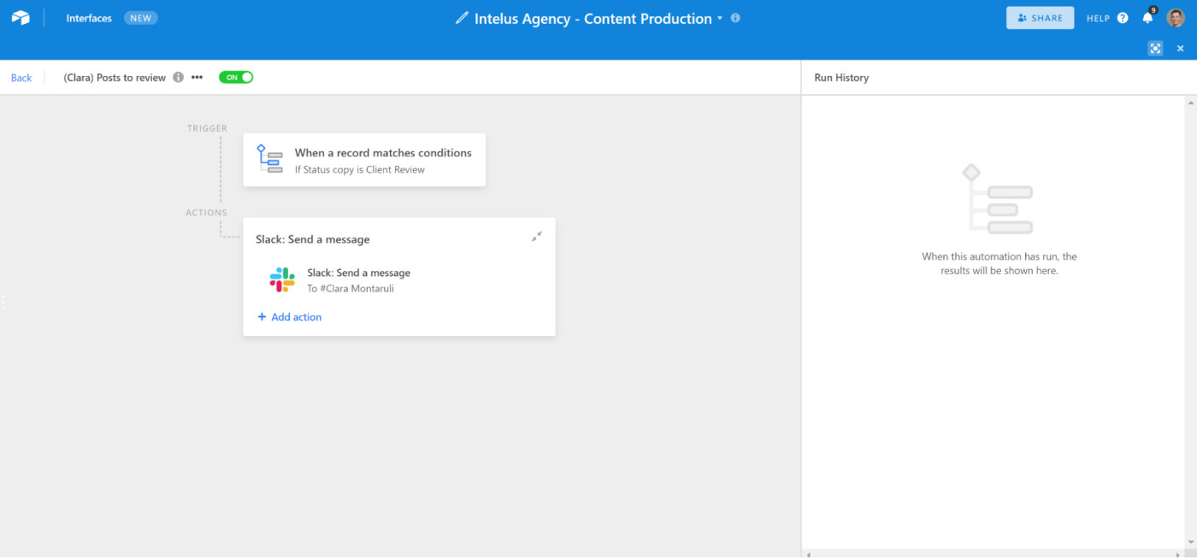Open notifications bell icon
Image resolution: width=1197 pixels, height=558 pixels.
(1148, 17)
